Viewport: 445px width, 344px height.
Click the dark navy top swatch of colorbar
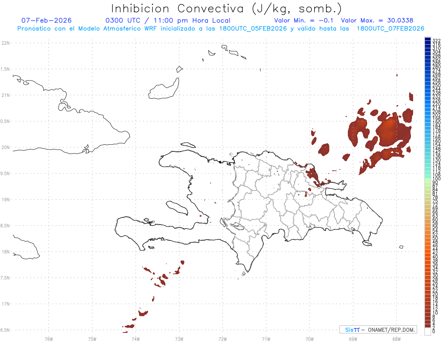pyautogui.click(x=428, y=39)
